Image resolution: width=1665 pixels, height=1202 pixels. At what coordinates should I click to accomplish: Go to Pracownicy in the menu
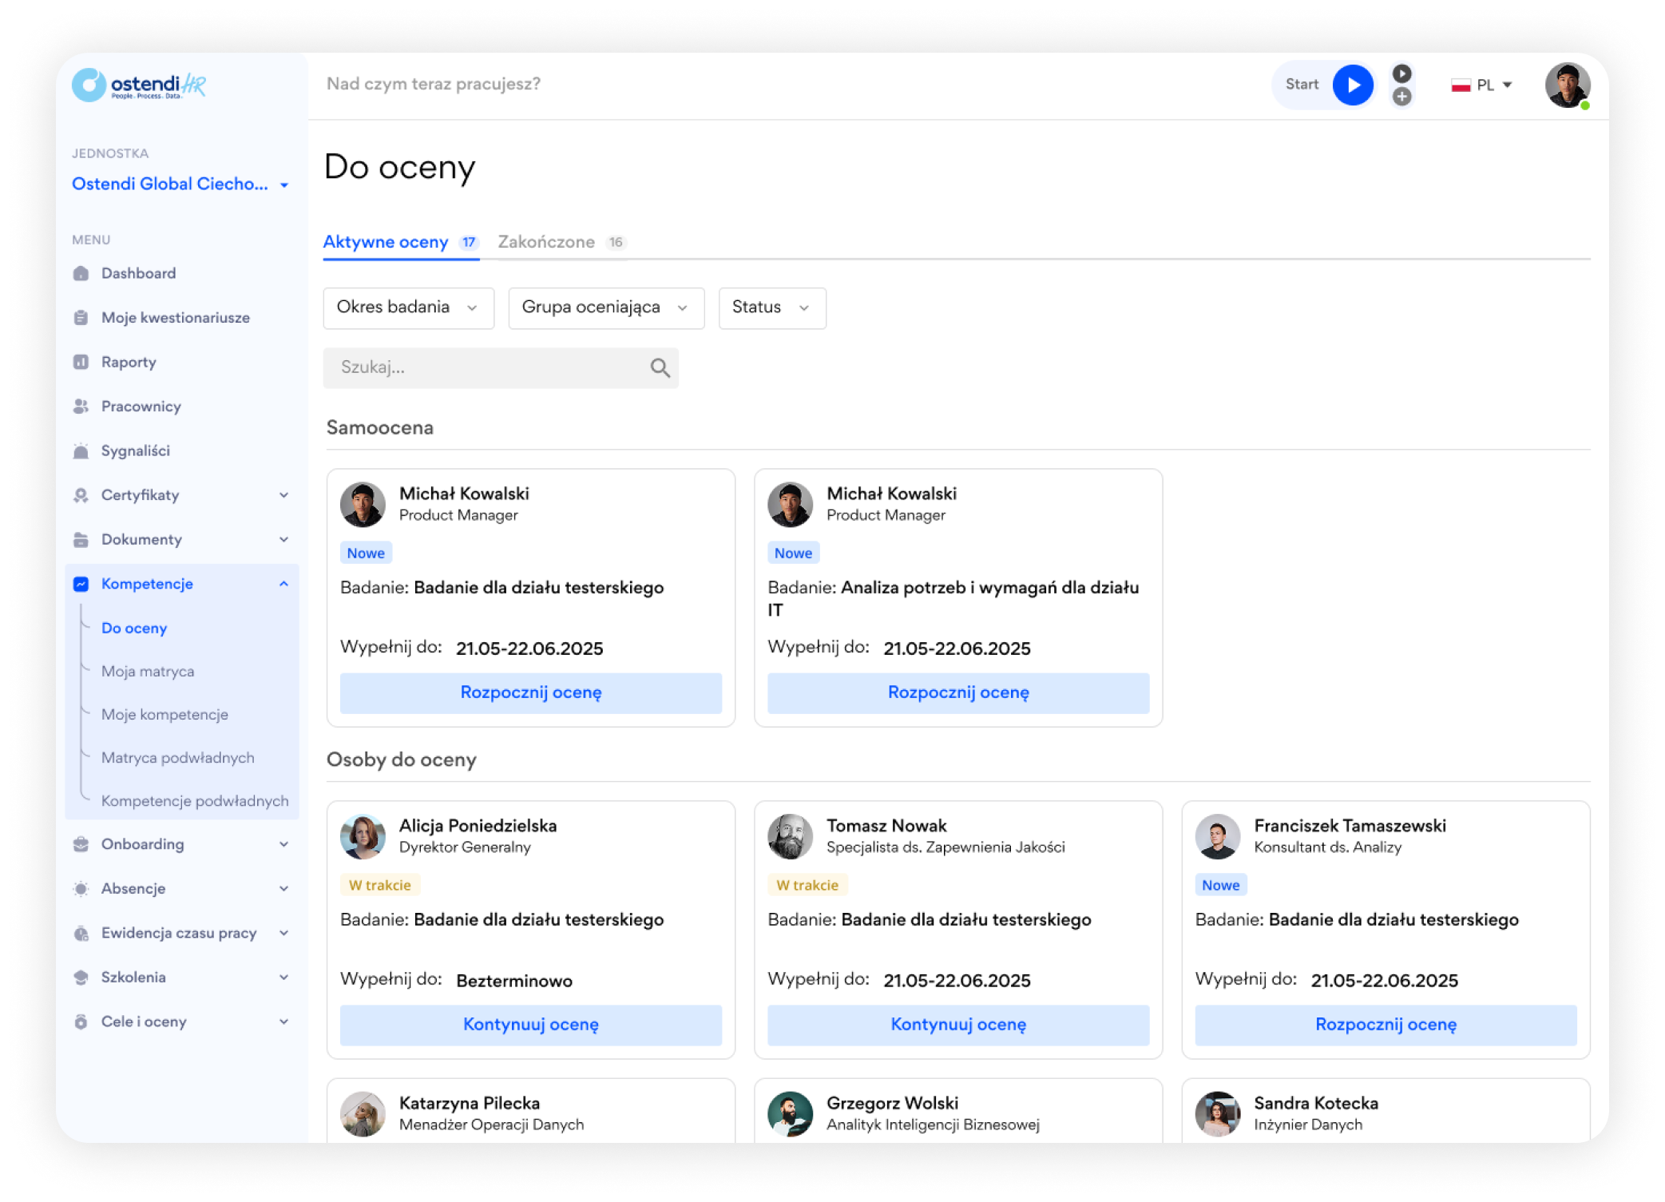[x=141, y=407]
